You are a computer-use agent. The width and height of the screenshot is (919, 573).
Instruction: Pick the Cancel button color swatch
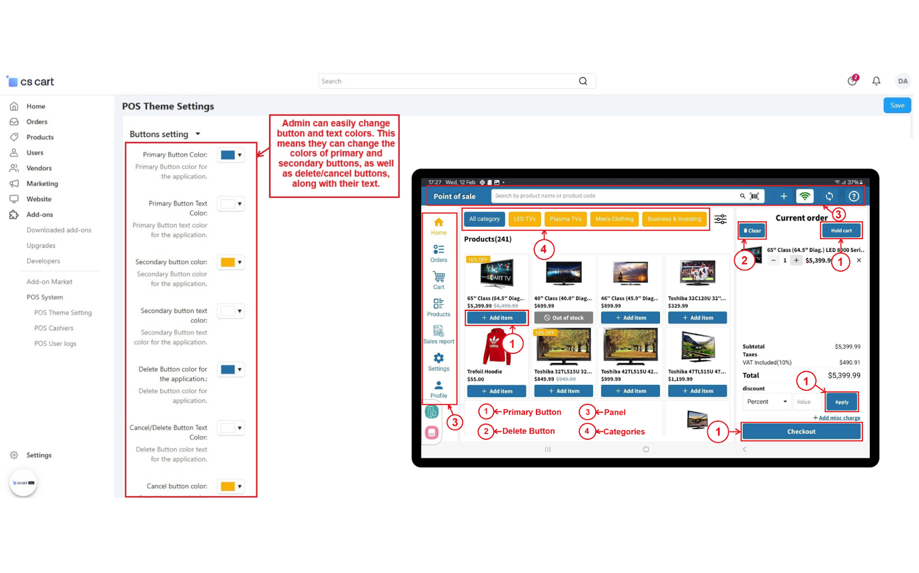[228, 486]
